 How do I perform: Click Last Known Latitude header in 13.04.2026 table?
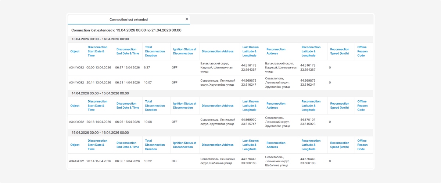coord(251,52)
